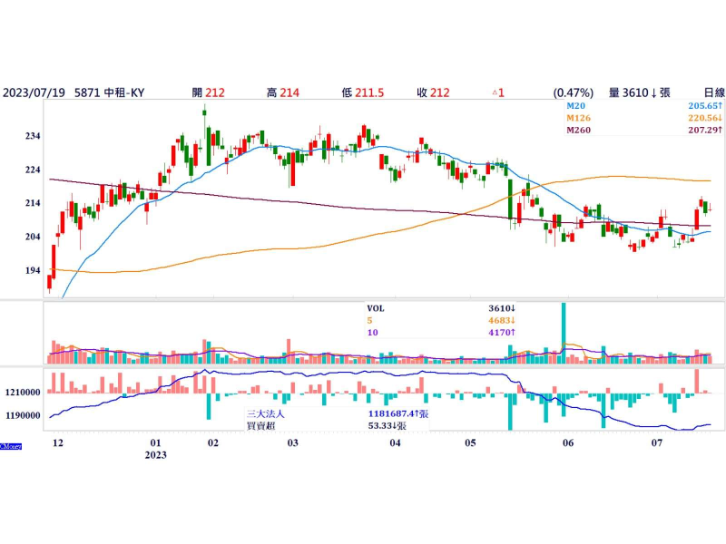Click the 5-day volume average value 4683

(502, 321)
